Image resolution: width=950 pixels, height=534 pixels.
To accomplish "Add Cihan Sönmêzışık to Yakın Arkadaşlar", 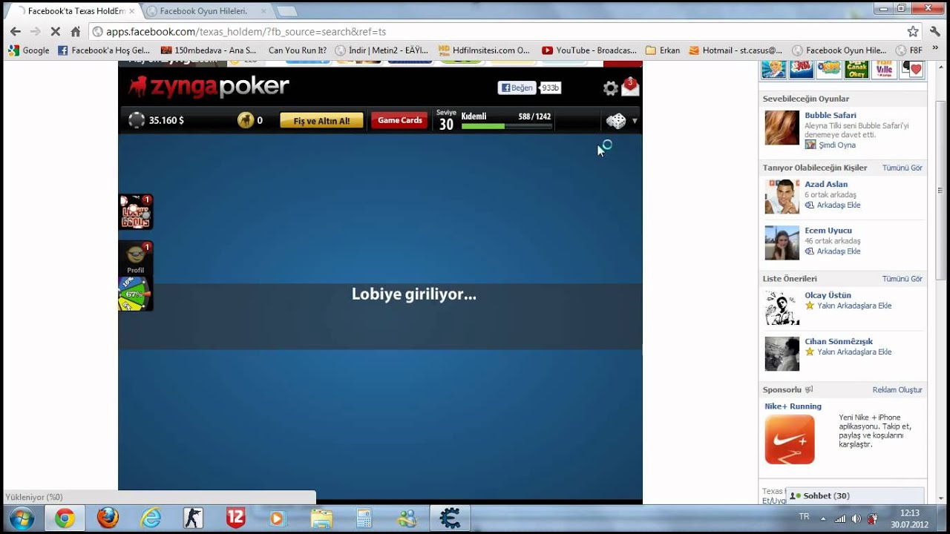I will pyautogui.click(x=854, y=352).
